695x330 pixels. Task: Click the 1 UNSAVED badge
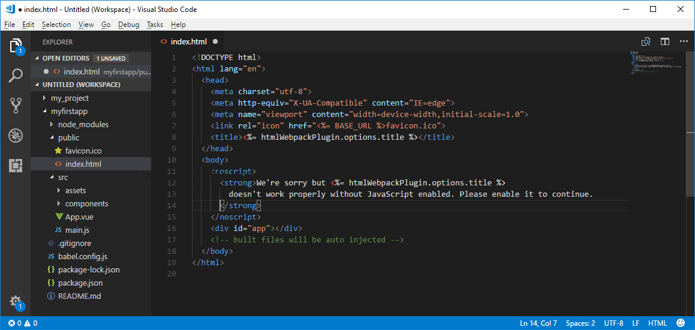coord(112,58)
